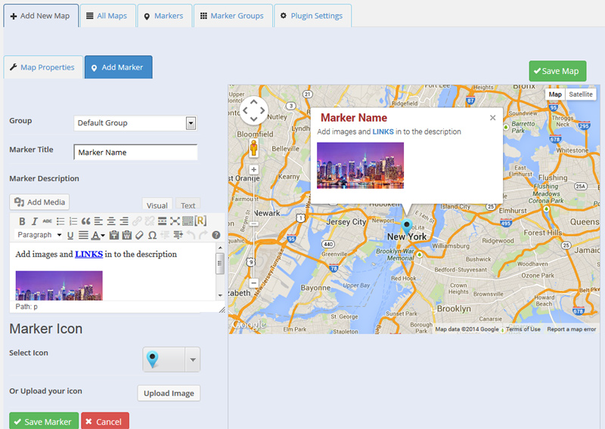Switch to the Marker Groups tab

[232, 16]
